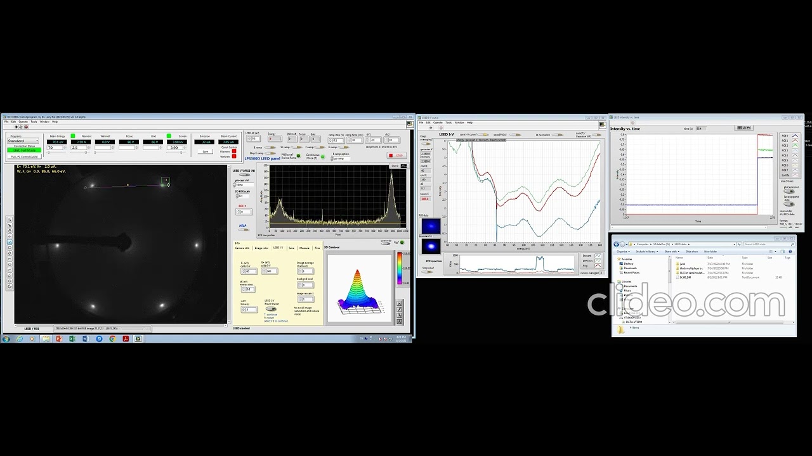This screenshot has width=812, height=456.
Task: Click the ROI 2 plot legend icon
Action: click(x=795, y=146)
